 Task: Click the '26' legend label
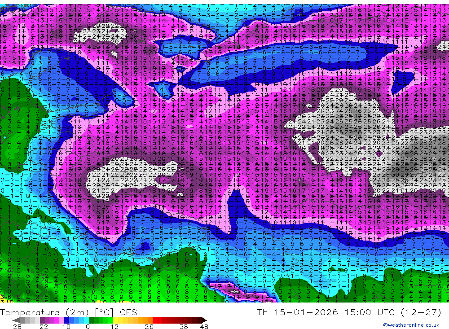(149, 326)
